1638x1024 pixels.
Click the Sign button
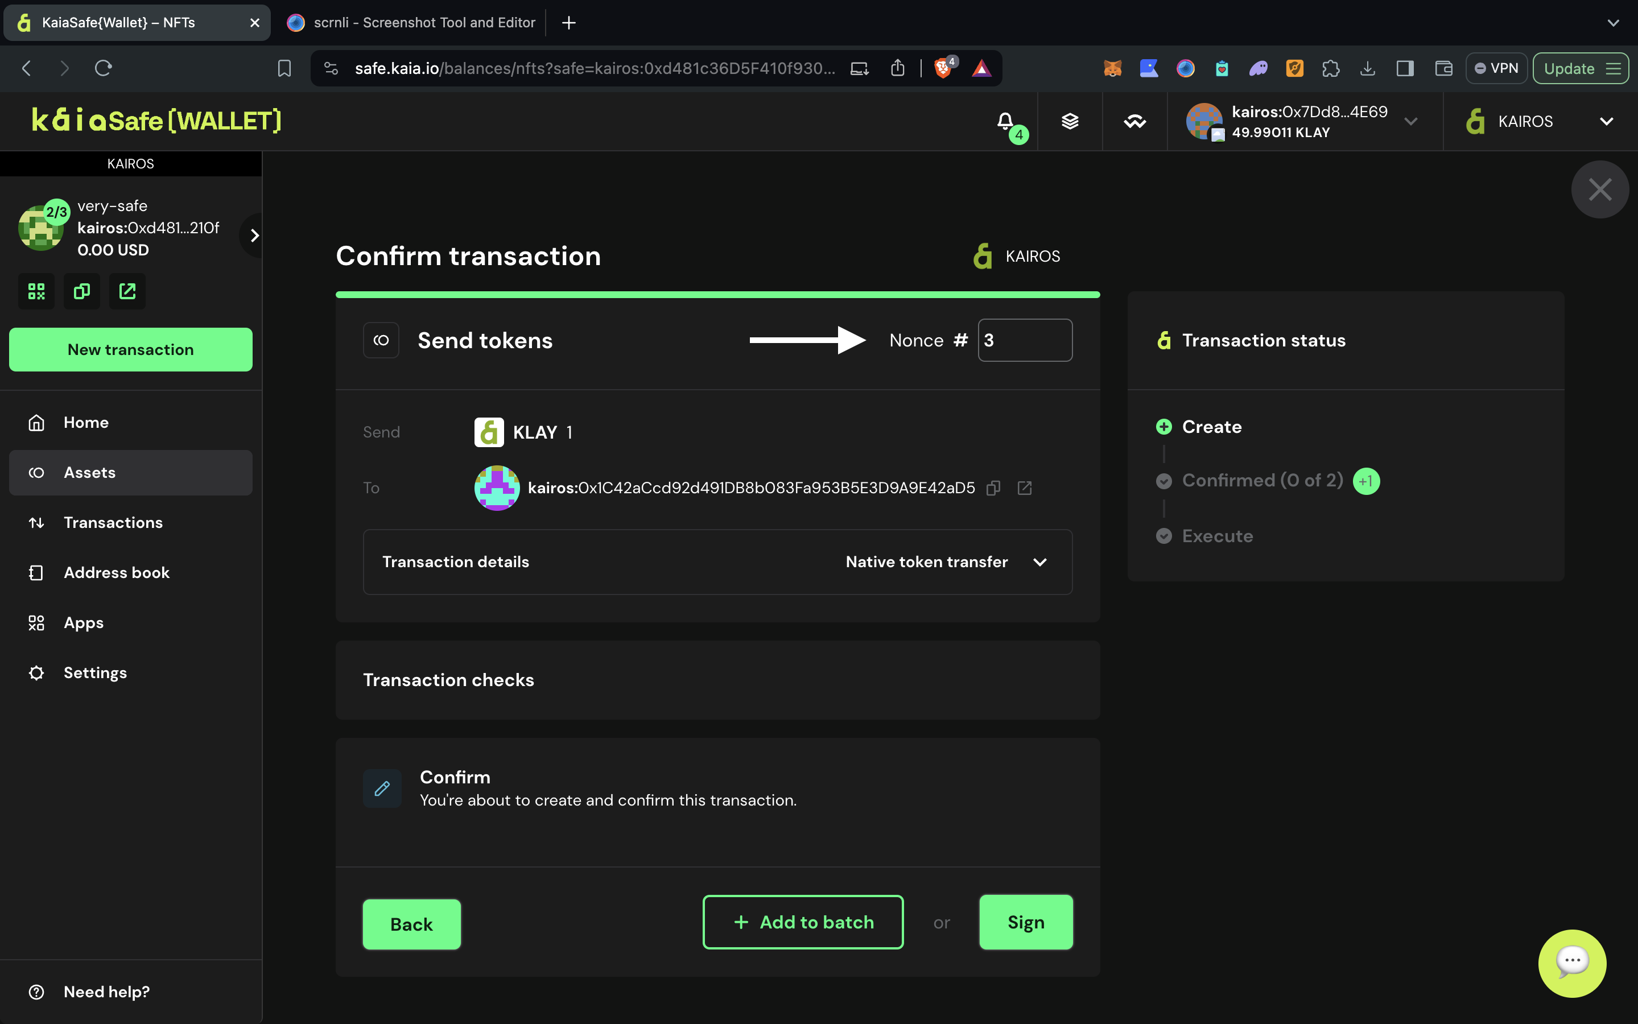[x=1025, y=922]
